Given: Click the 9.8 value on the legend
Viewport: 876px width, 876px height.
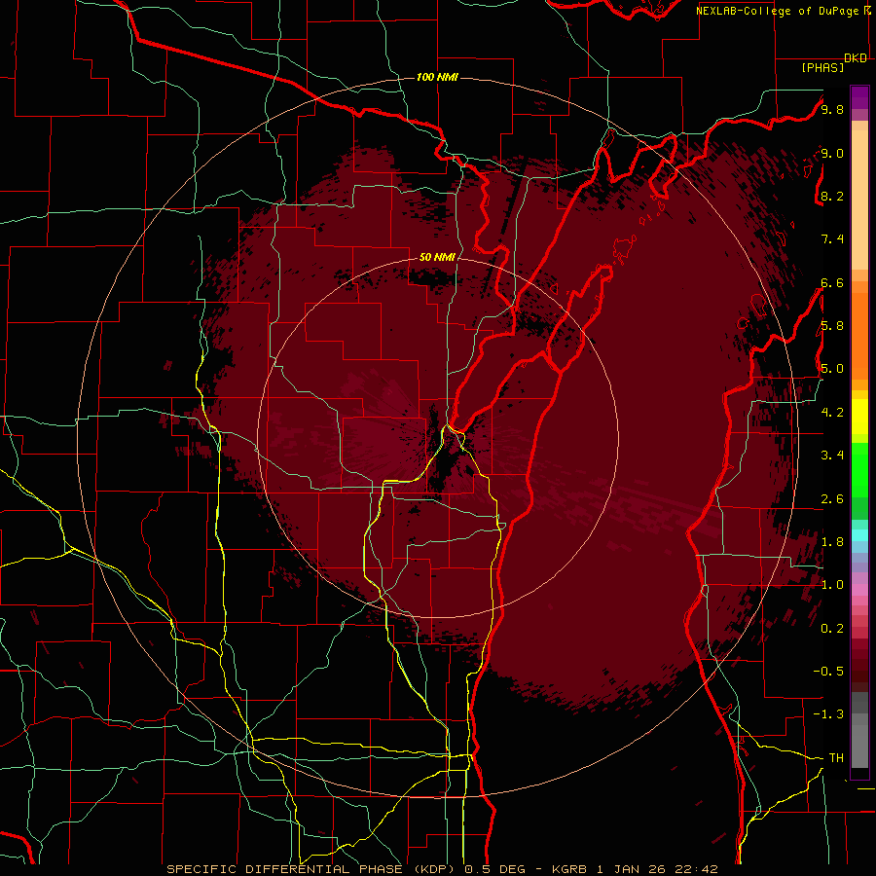Looking at the screenshot, I should 832,110.
